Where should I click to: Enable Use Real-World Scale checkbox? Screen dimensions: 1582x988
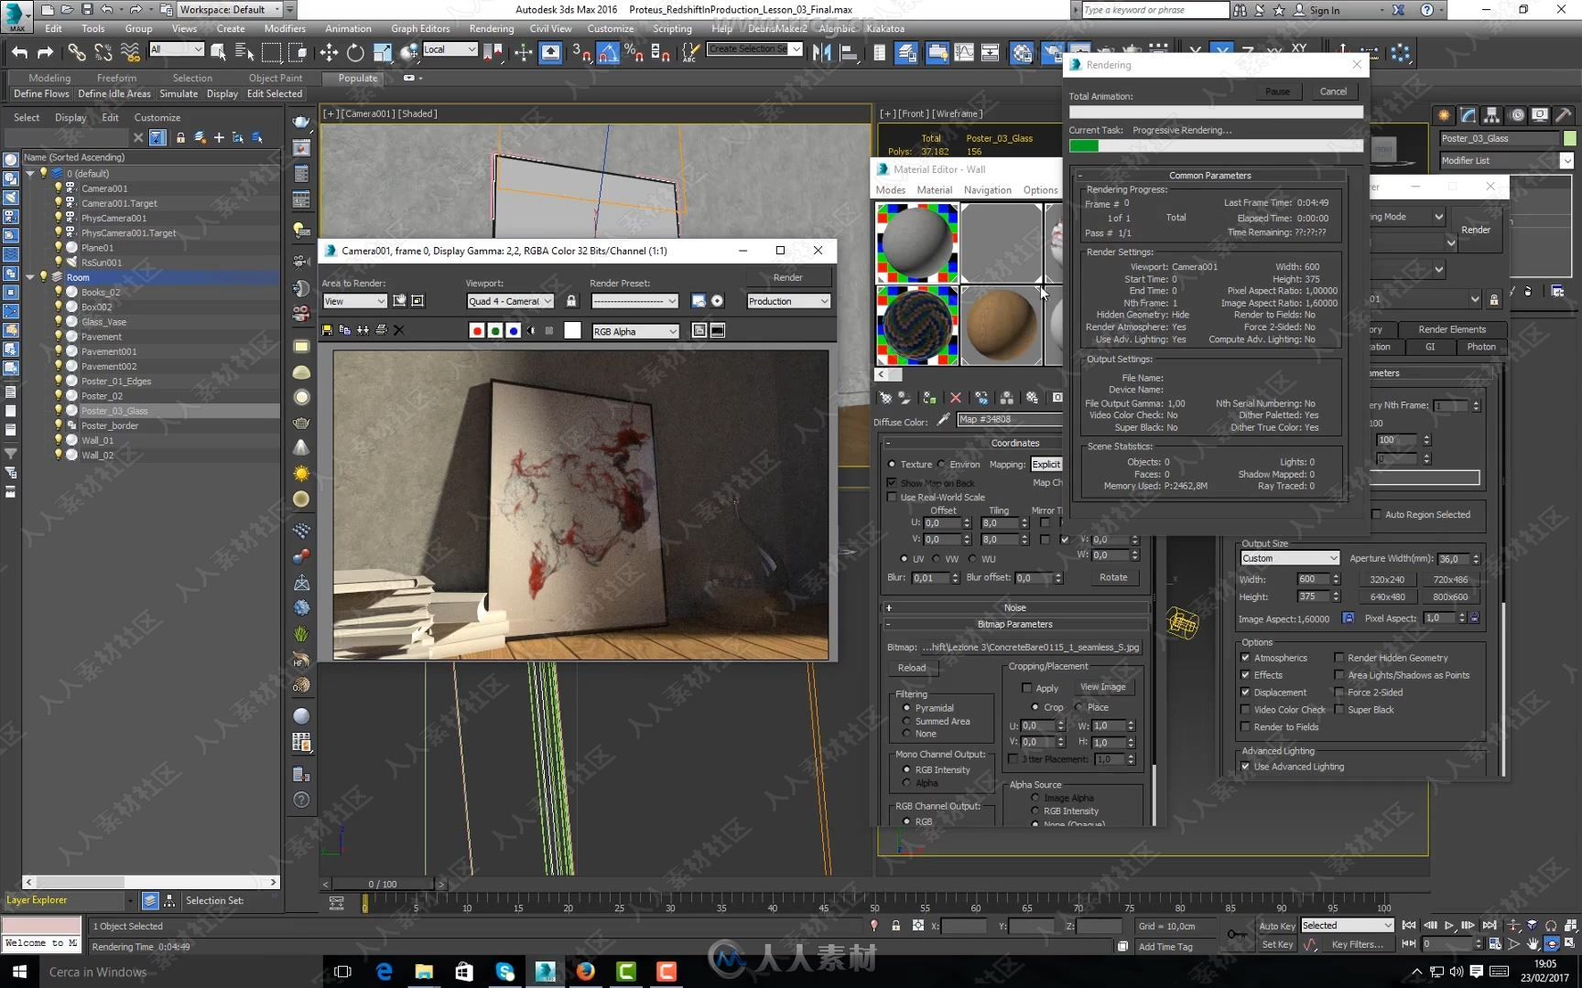point(893,498)
